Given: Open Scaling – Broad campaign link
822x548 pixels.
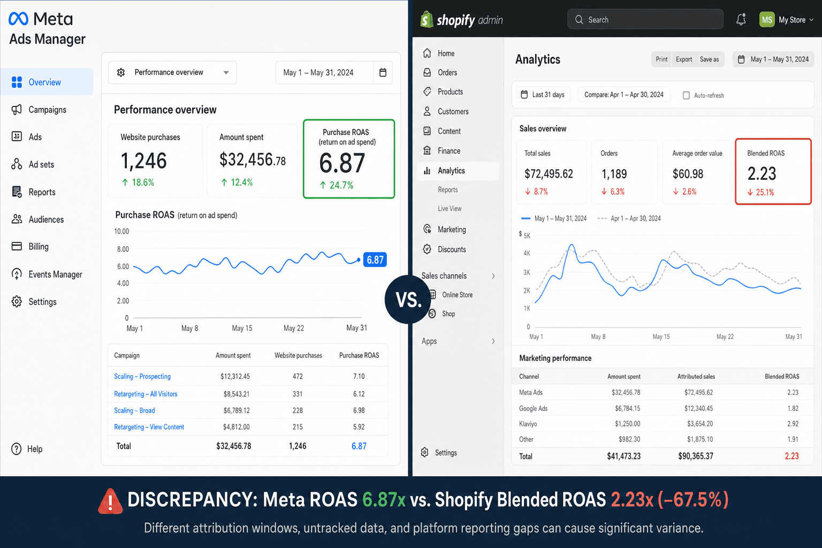Looking at the screenshot, I should coord(134,410).
